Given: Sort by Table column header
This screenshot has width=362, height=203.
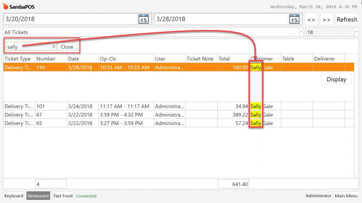Looking at the screenshot, I should pyautogui.click(x=297, y=59).
